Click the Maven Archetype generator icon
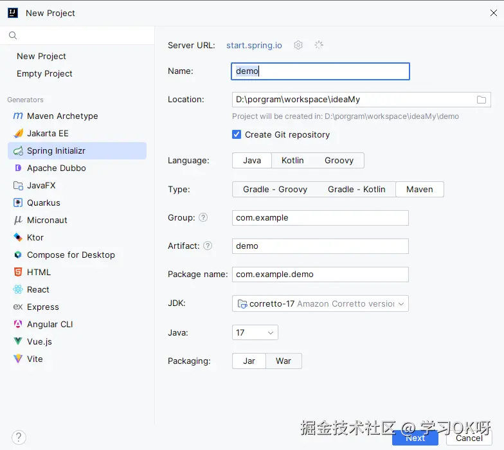 click(x=18, y=116)
